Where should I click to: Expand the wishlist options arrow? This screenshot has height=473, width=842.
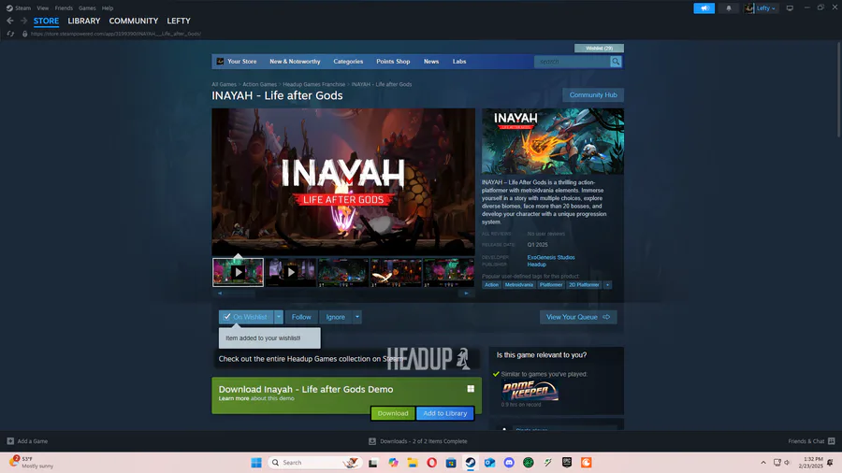(278, 317)
